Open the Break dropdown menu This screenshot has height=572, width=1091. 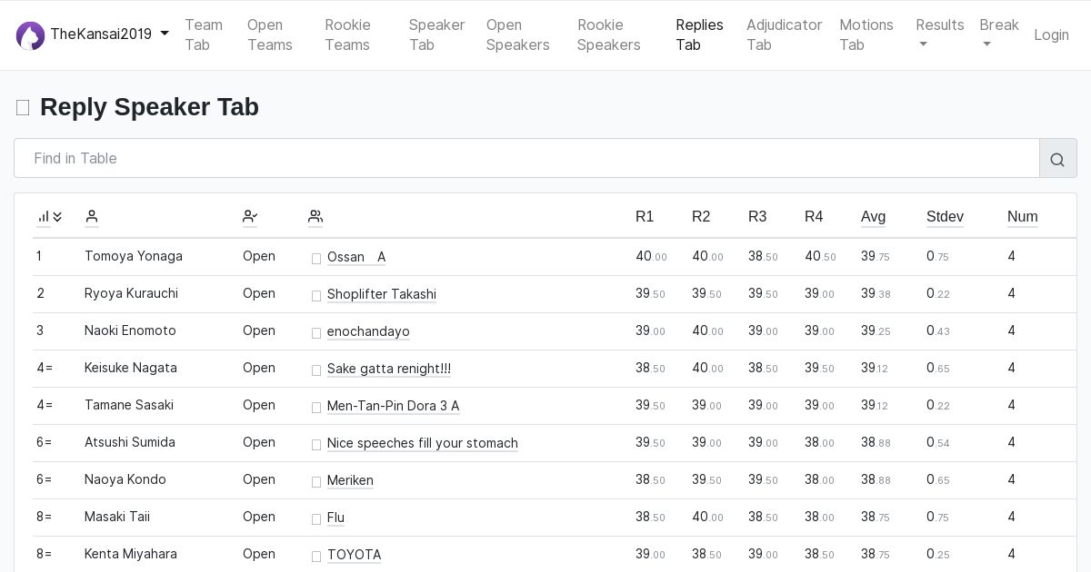998,35
